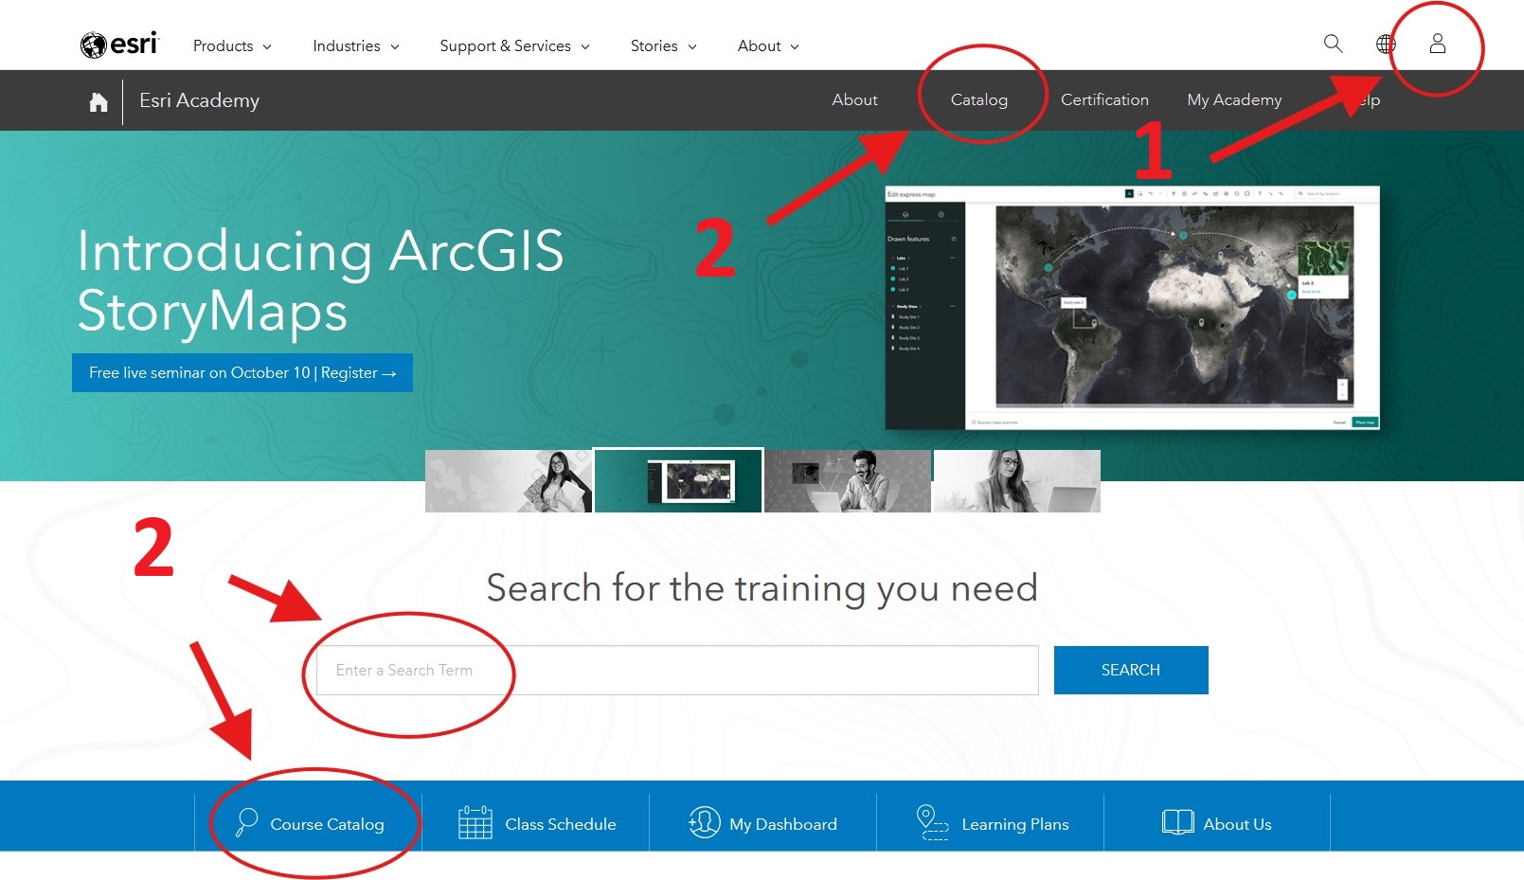Open About in the Academy bar
1524x880 pixels.
854,99
